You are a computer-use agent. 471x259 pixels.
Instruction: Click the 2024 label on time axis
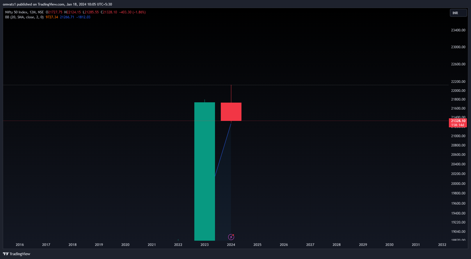point(231,245)
